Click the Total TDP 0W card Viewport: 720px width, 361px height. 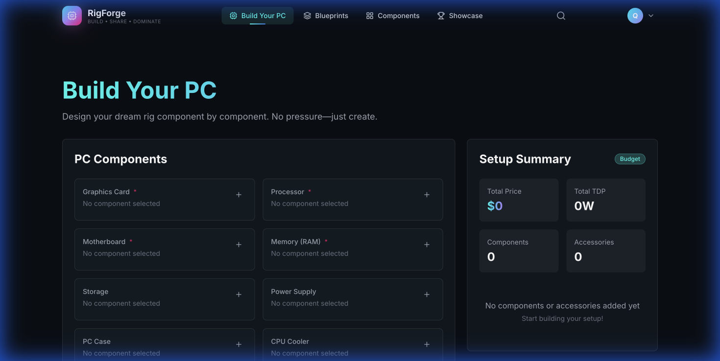point(606,200)
